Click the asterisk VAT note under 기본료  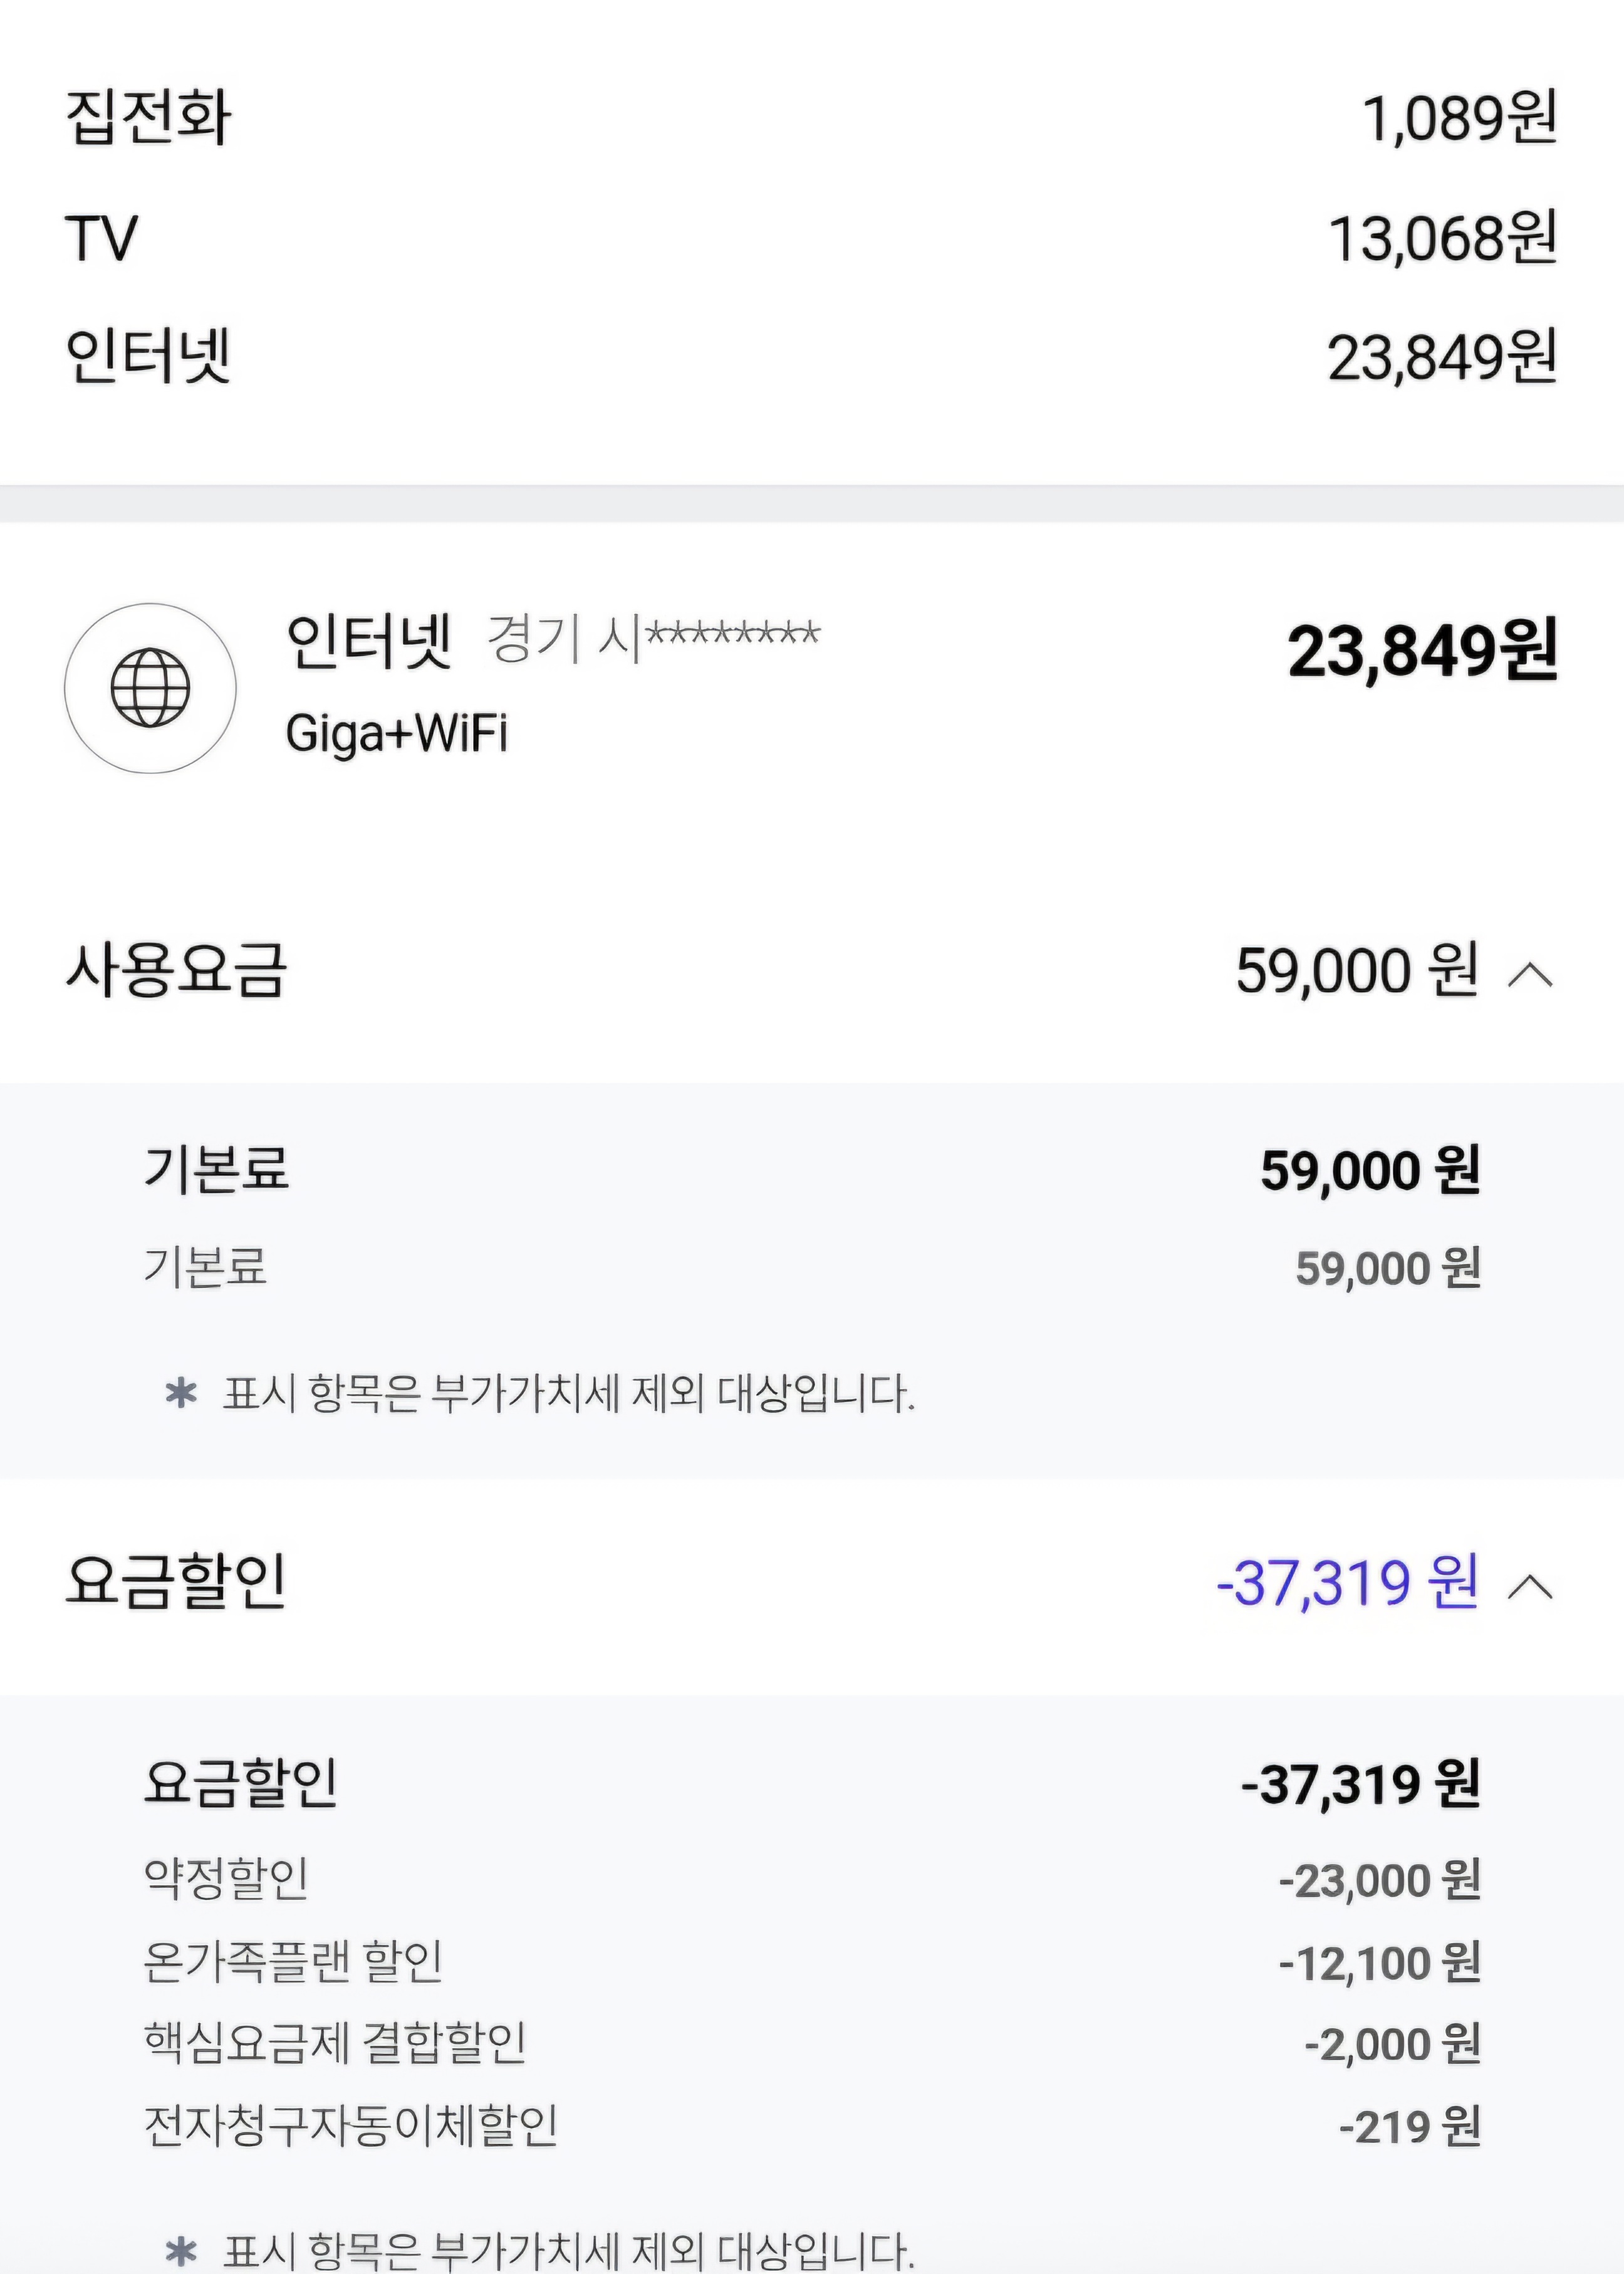point(540,1393)
